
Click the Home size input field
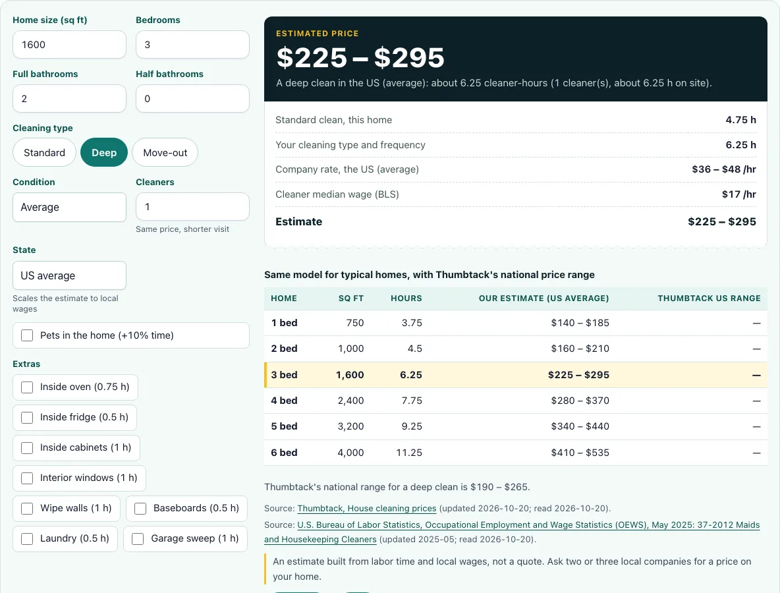point(70,45)
